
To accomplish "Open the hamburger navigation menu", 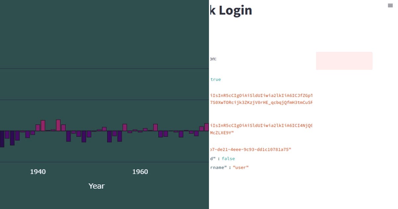I will [390, 5].
